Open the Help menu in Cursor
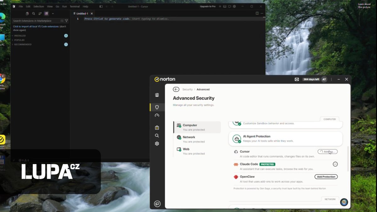The image size is (377, 212). [x=85, y=6]
